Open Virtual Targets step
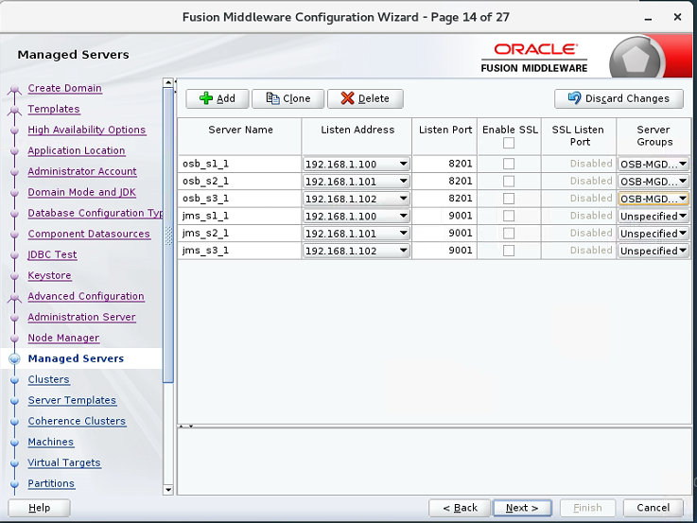The width and height of the screenshot is (697, 523). tap(64, 463)
